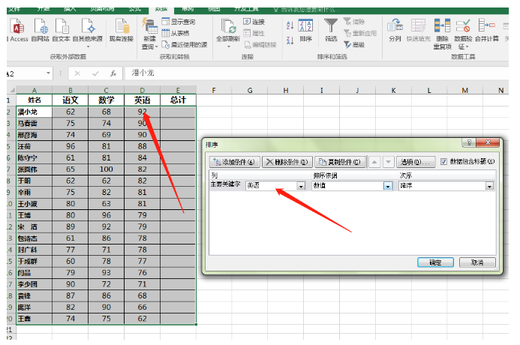Select column G header

click(x=250, y=90)
